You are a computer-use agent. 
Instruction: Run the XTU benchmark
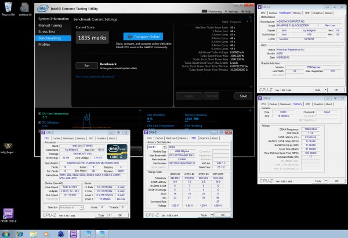tap(87, 66)
